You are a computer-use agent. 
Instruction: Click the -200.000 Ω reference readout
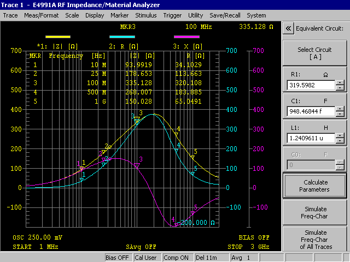pos(196,223)
